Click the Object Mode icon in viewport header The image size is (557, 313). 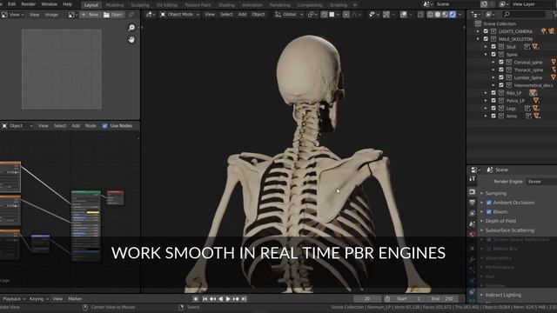pyautogui.click(x=163, y=15)
